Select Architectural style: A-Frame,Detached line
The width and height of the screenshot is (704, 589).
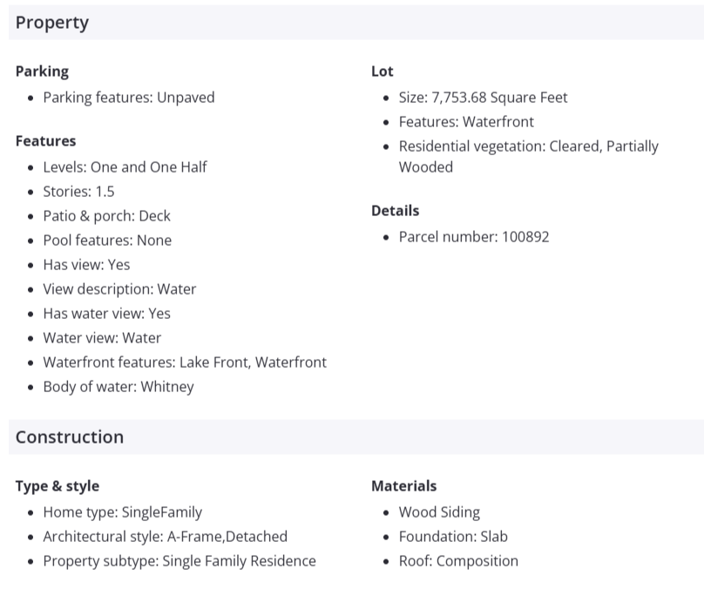coord(165,537)
